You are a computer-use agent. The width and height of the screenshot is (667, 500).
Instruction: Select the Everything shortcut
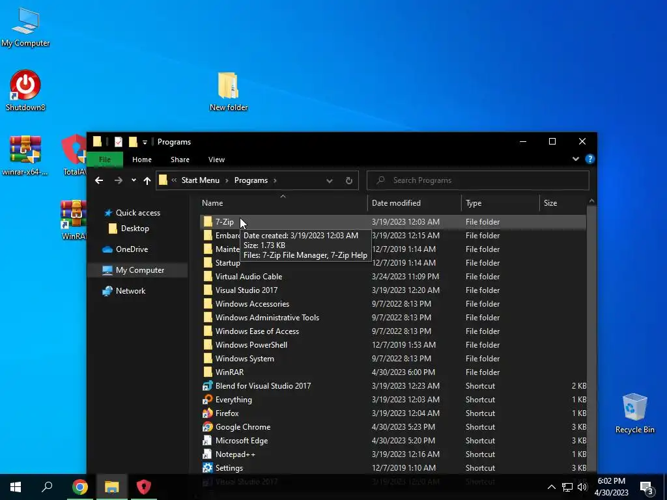pos(393,400)
